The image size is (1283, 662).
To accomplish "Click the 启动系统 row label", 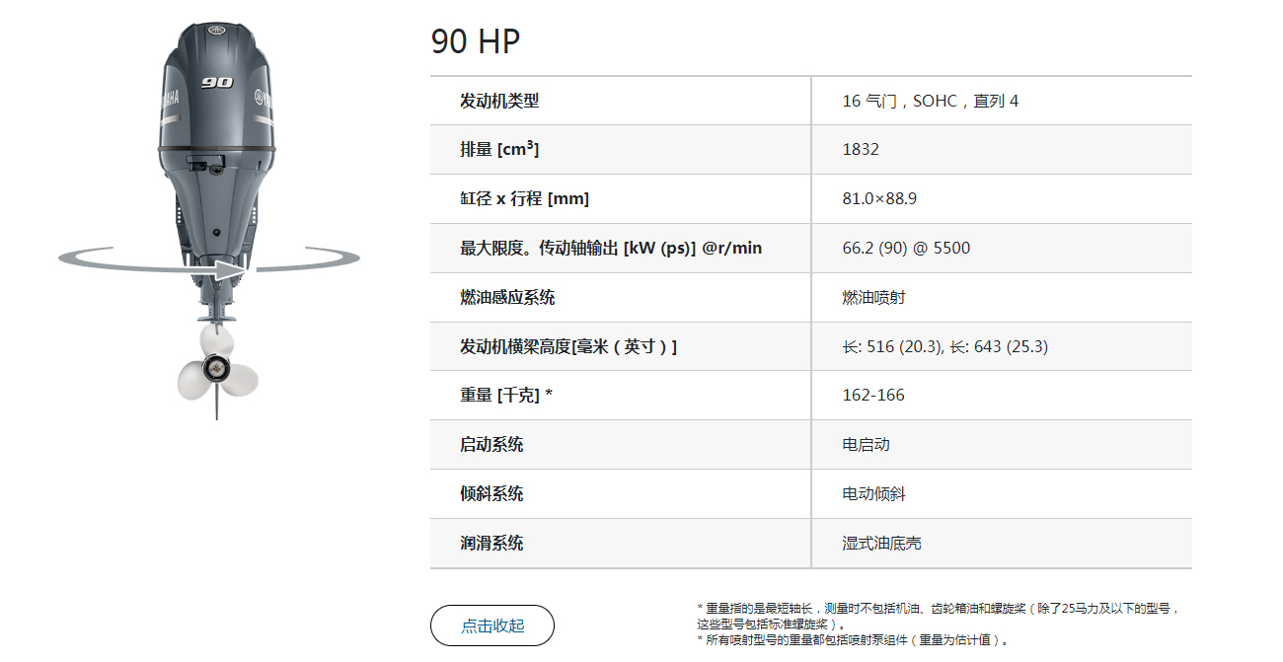I will (x=491, y=444).
